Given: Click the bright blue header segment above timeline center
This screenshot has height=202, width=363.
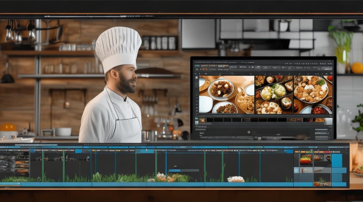Looking at the screenshot, I should (147, 151).
